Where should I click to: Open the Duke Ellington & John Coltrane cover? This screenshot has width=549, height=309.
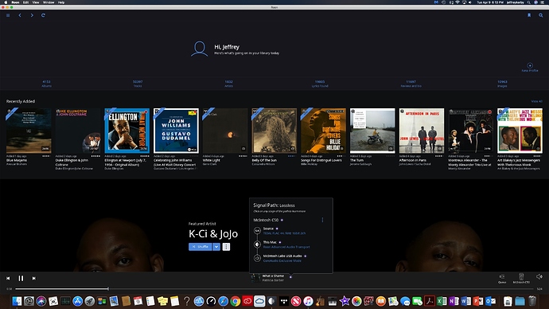(x=78, y=131)
